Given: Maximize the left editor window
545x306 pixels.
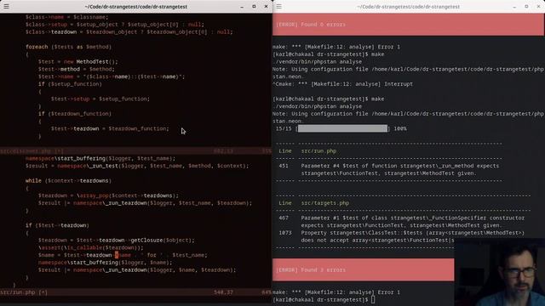Looking at the screenshot, I should pos(254,6).
